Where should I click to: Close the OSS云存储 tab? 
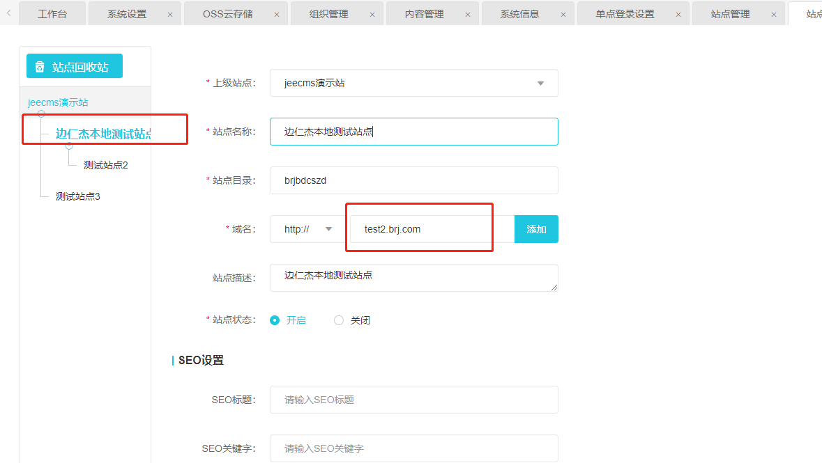277,15
